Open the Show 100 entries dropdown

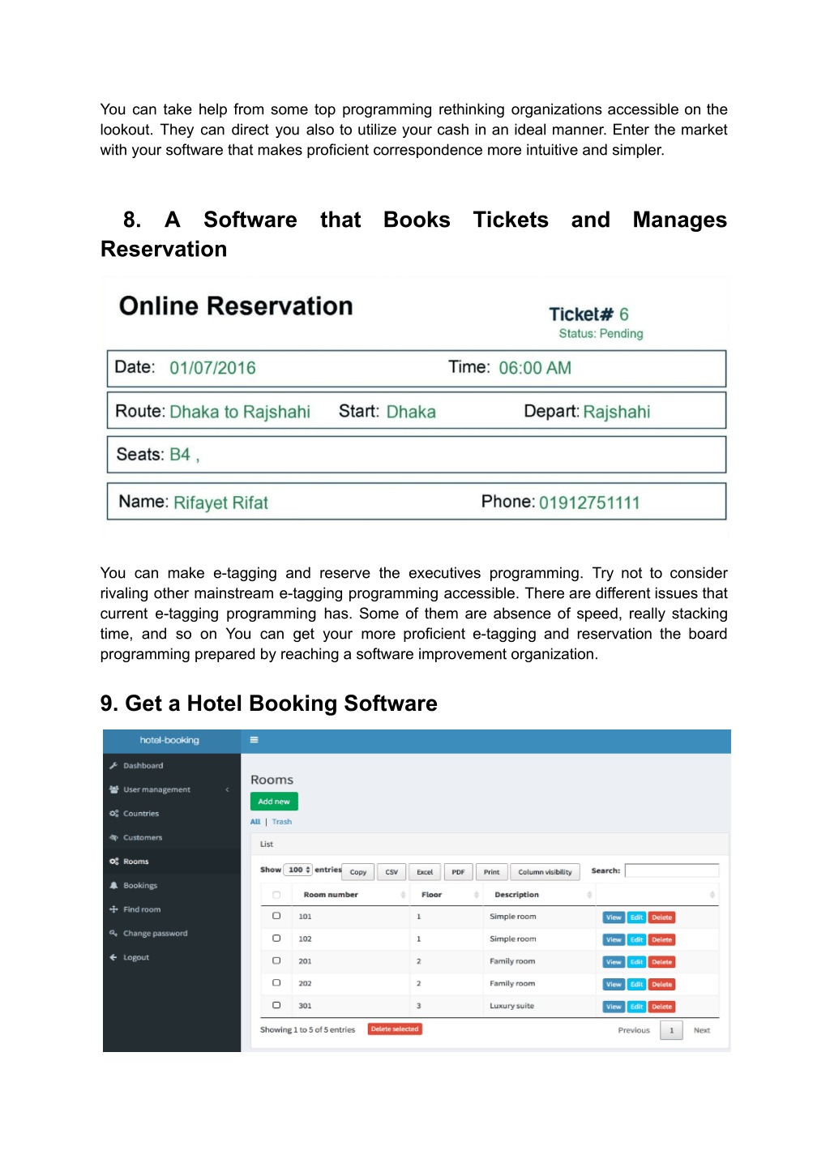point(298,870)
